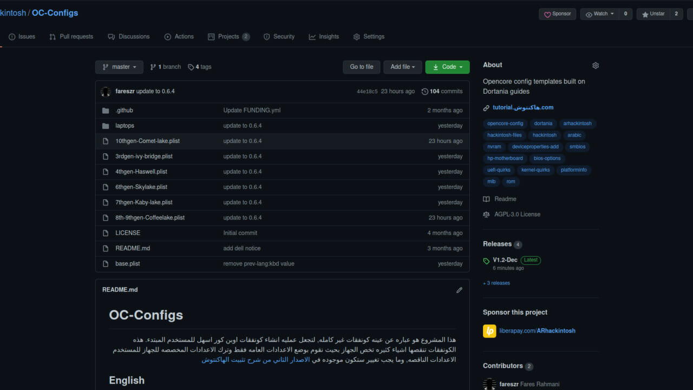Click the tags icon beside 4 tags
Image resolution: width=693 pixels, height=390 pixels.
(191, 67)
